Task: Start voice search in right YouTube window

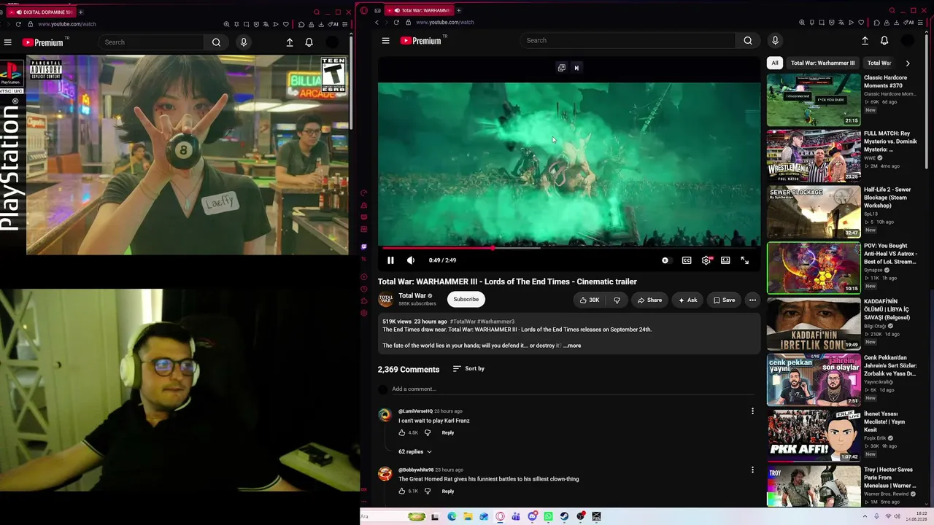Action: [x=775, y=41]
